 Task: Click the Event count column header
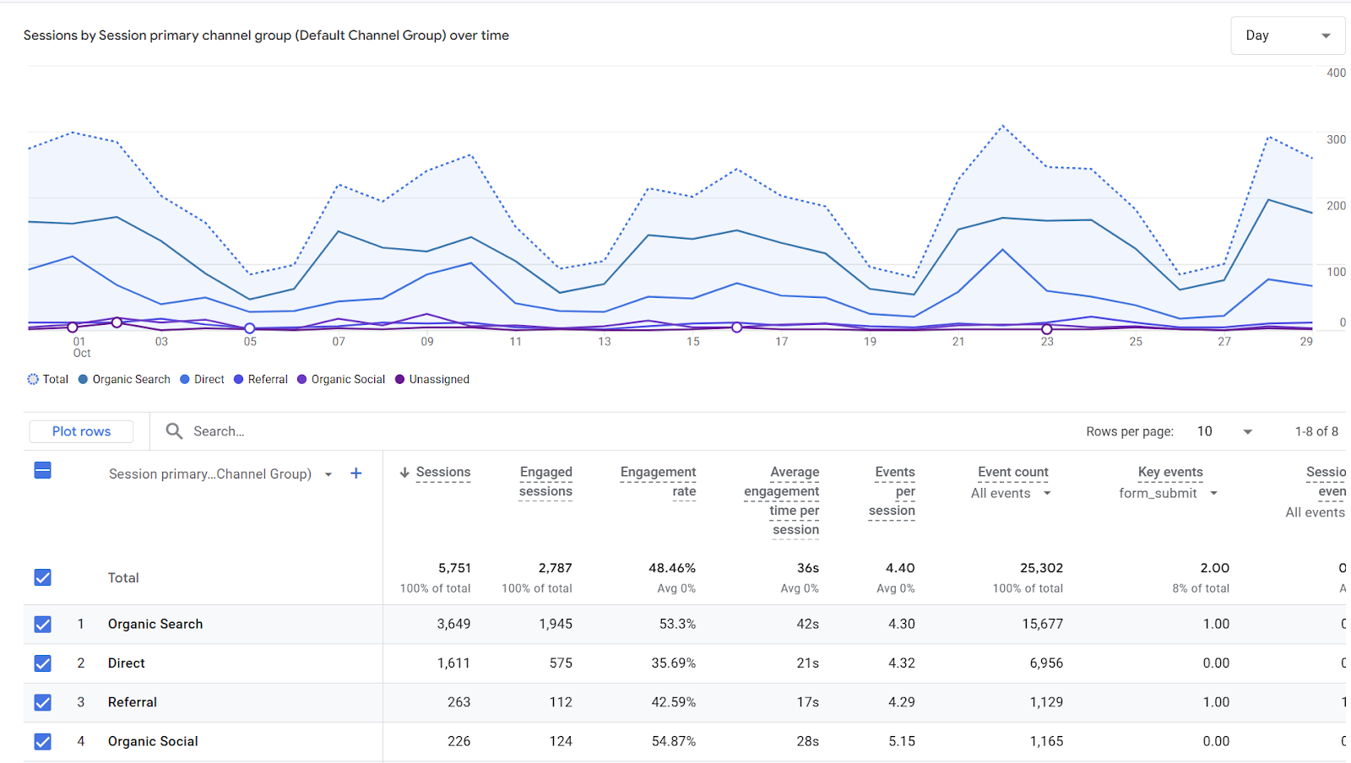[1013, 473]
